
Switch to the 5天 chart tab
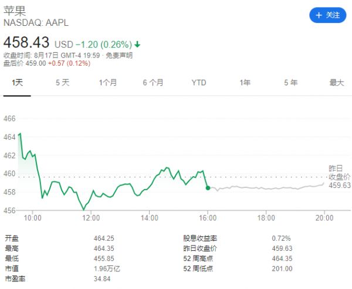(62, 83)
